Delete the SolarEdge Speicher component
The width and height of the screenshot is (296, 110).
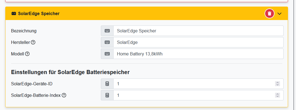[x=270, y=13]
